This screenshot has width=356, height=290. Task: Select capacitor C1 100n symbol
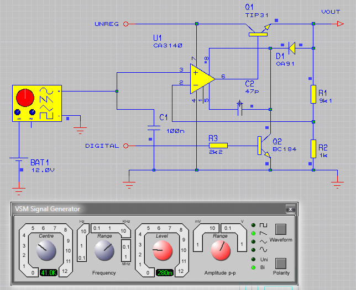pyautogui.click(x=154, y=128)
